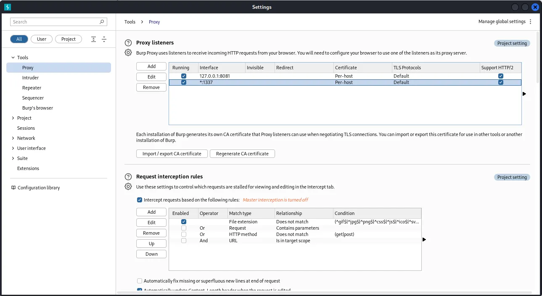Viewport: 542px width, 296px height.
Task: Expand the Project tree node
Action: [13, 118]
